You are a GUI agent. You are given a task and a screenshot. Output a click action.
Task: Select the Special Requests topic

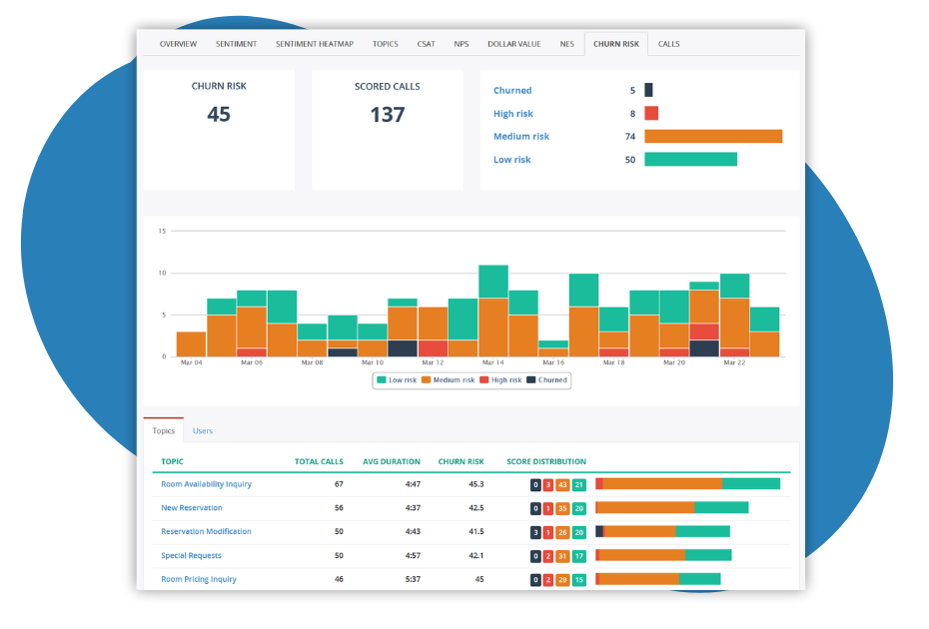pos(193,555)
